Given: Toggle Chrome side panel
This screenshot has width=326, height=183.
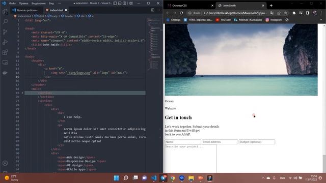Looking at the screenshot, I should 308,13.
